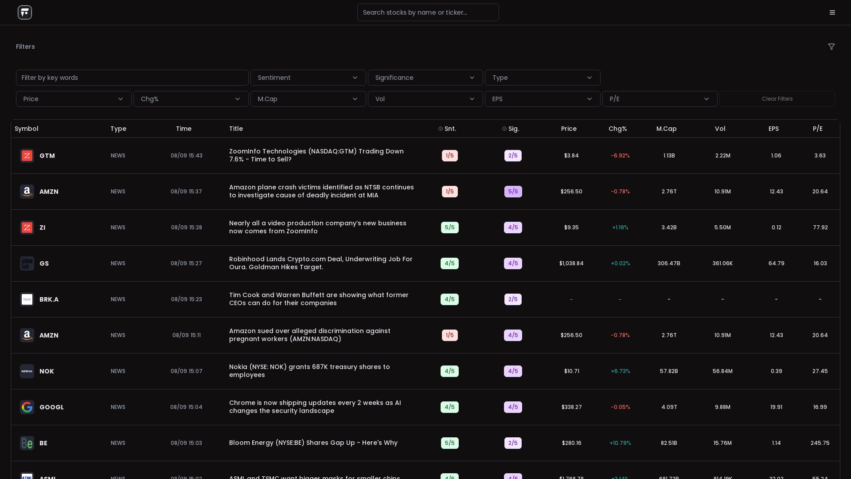Click the 77.92 P/E value for ZI
The height and width of the screenshot is (479, 851).
[820, 228]
